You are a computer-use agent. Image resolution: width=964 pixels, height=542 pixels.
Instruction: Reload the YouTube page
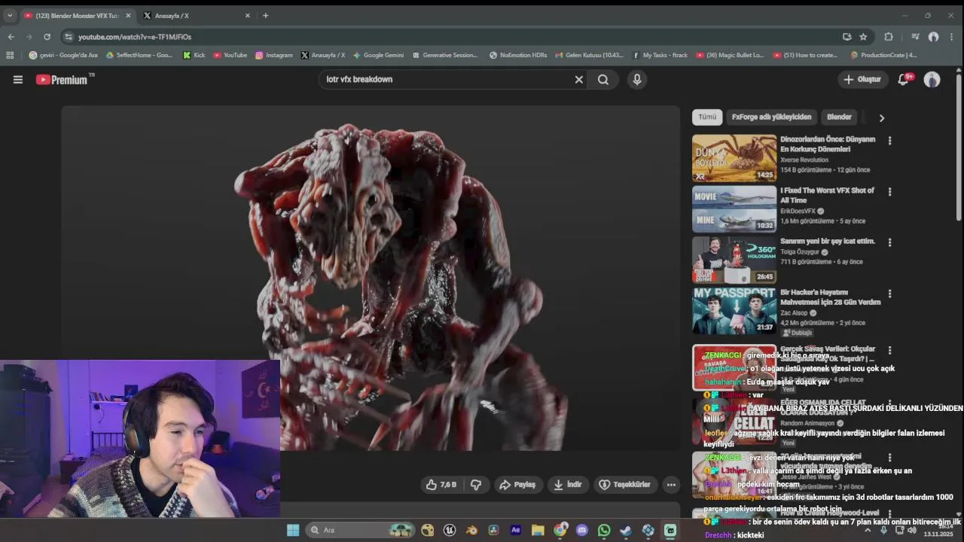coord(47,37)
